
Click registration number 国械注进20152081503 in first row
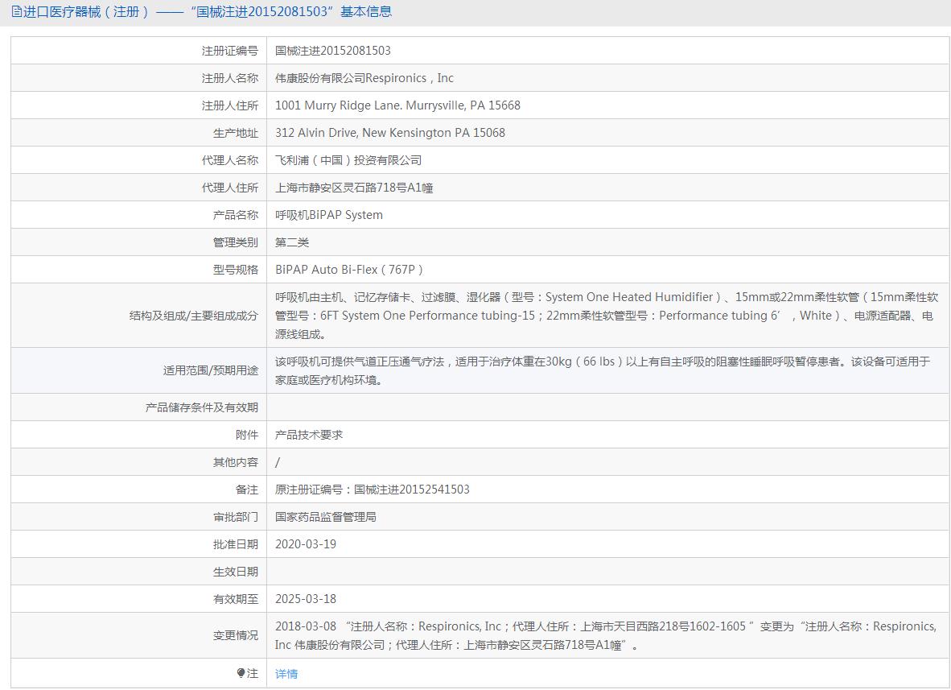pos(333,51)
